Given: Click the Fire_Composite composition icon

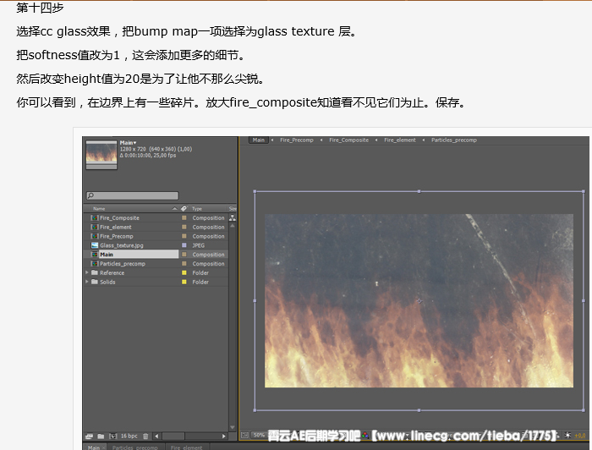Looking at the screenshot, I should coord(95,218).
